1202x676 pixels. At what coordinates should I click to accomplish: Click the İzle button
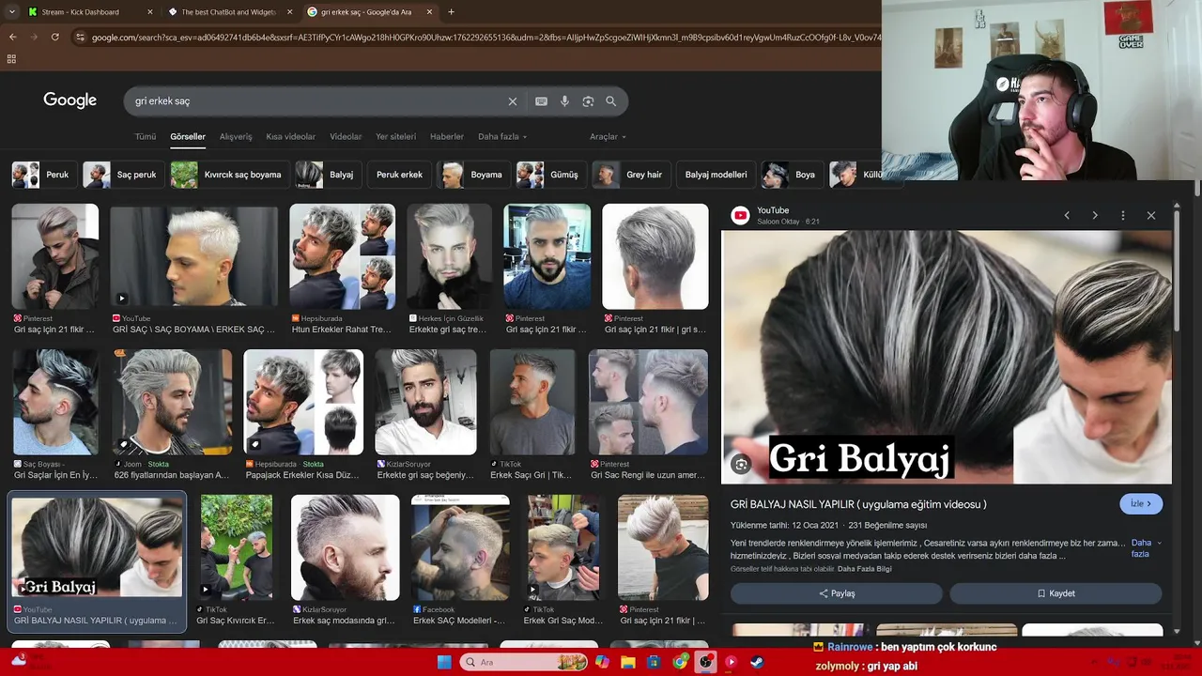1141,504
